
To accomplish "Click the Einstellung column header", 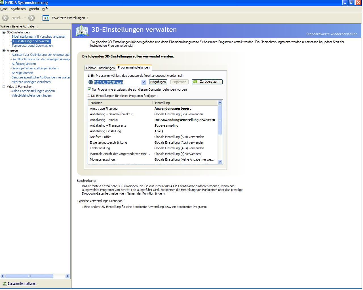I will [x=185, y=103].
